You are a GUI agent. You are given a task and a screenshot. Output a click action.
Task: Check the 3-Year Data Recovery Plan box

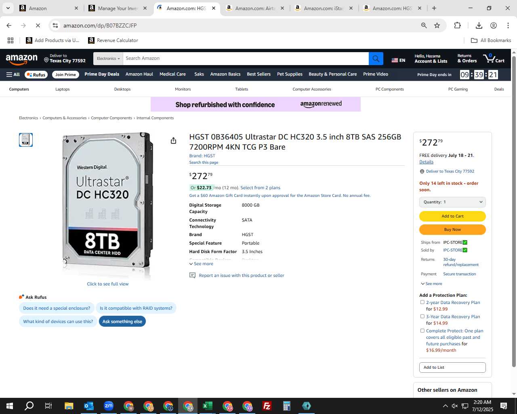[422, 316]
